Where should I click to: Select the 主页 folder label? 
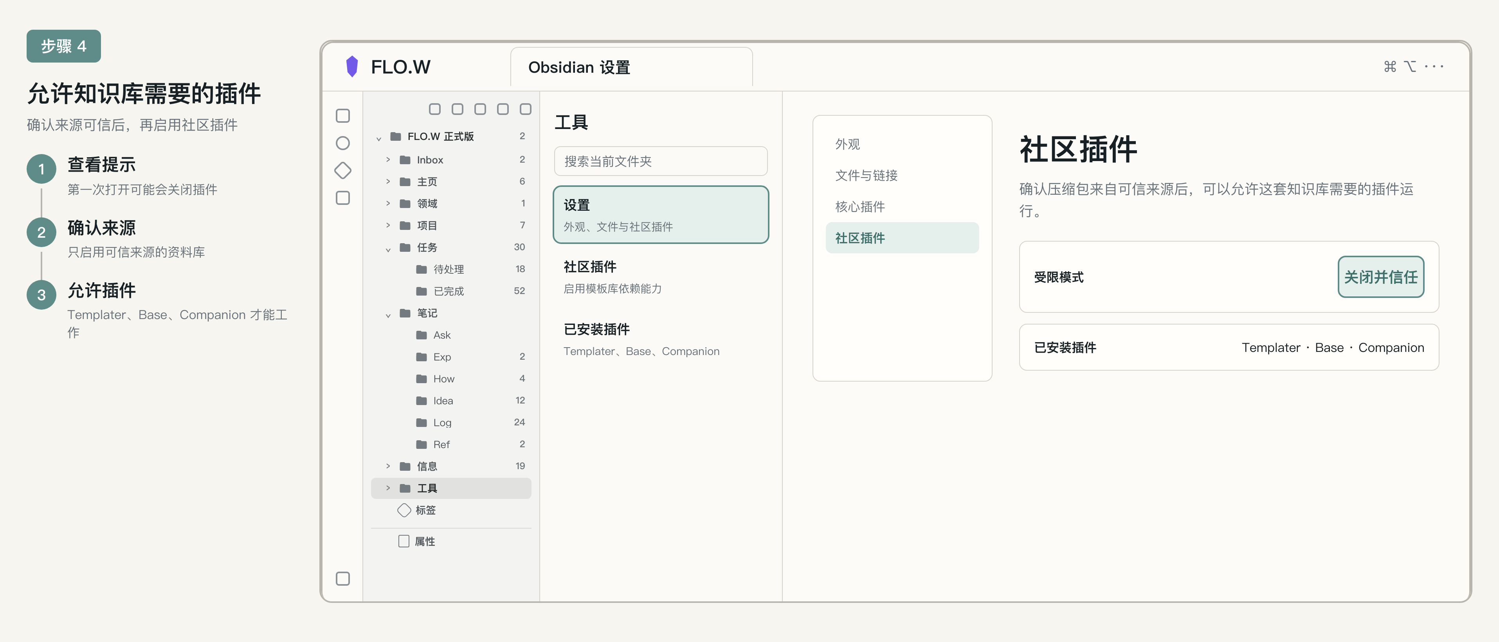coord(427,181)
